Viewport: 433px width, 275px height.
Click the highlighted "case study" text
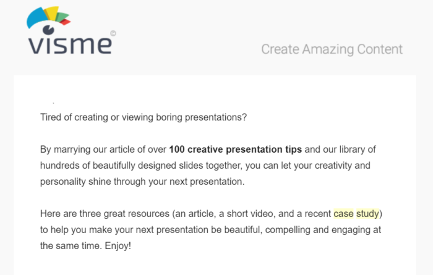(357, 214)
